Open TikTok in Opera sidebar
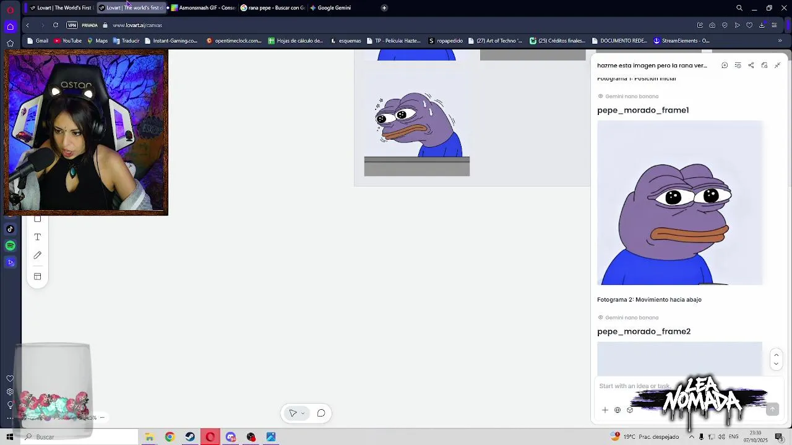Viewport: 792px width, 445px height. [x=10, y=229]
